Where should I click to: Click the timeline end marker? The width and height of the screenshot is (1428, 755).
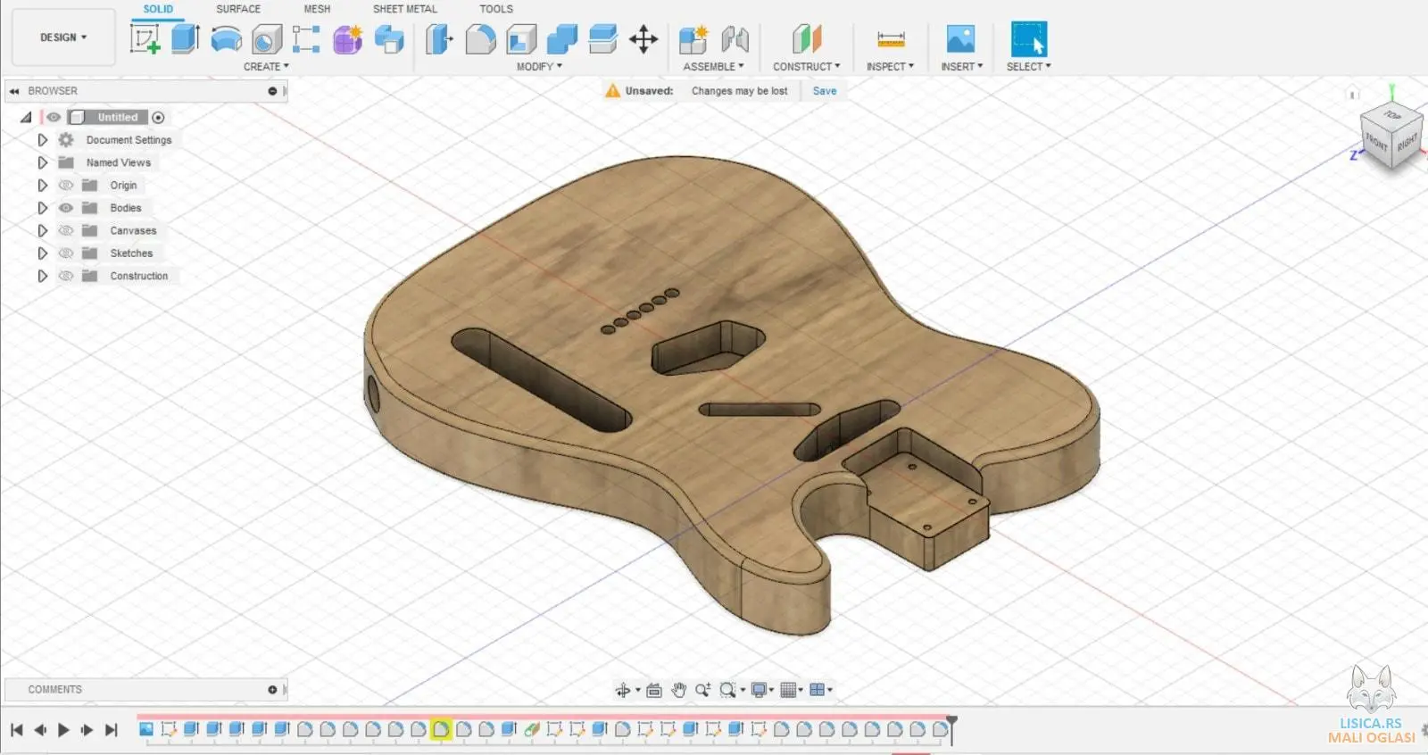951,729
